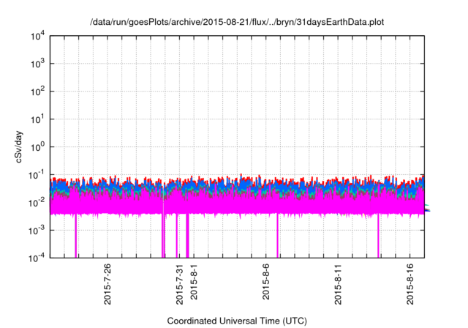
Task: Click the 10^3 y-axis tick label
Action: click(x=38, y=64)
